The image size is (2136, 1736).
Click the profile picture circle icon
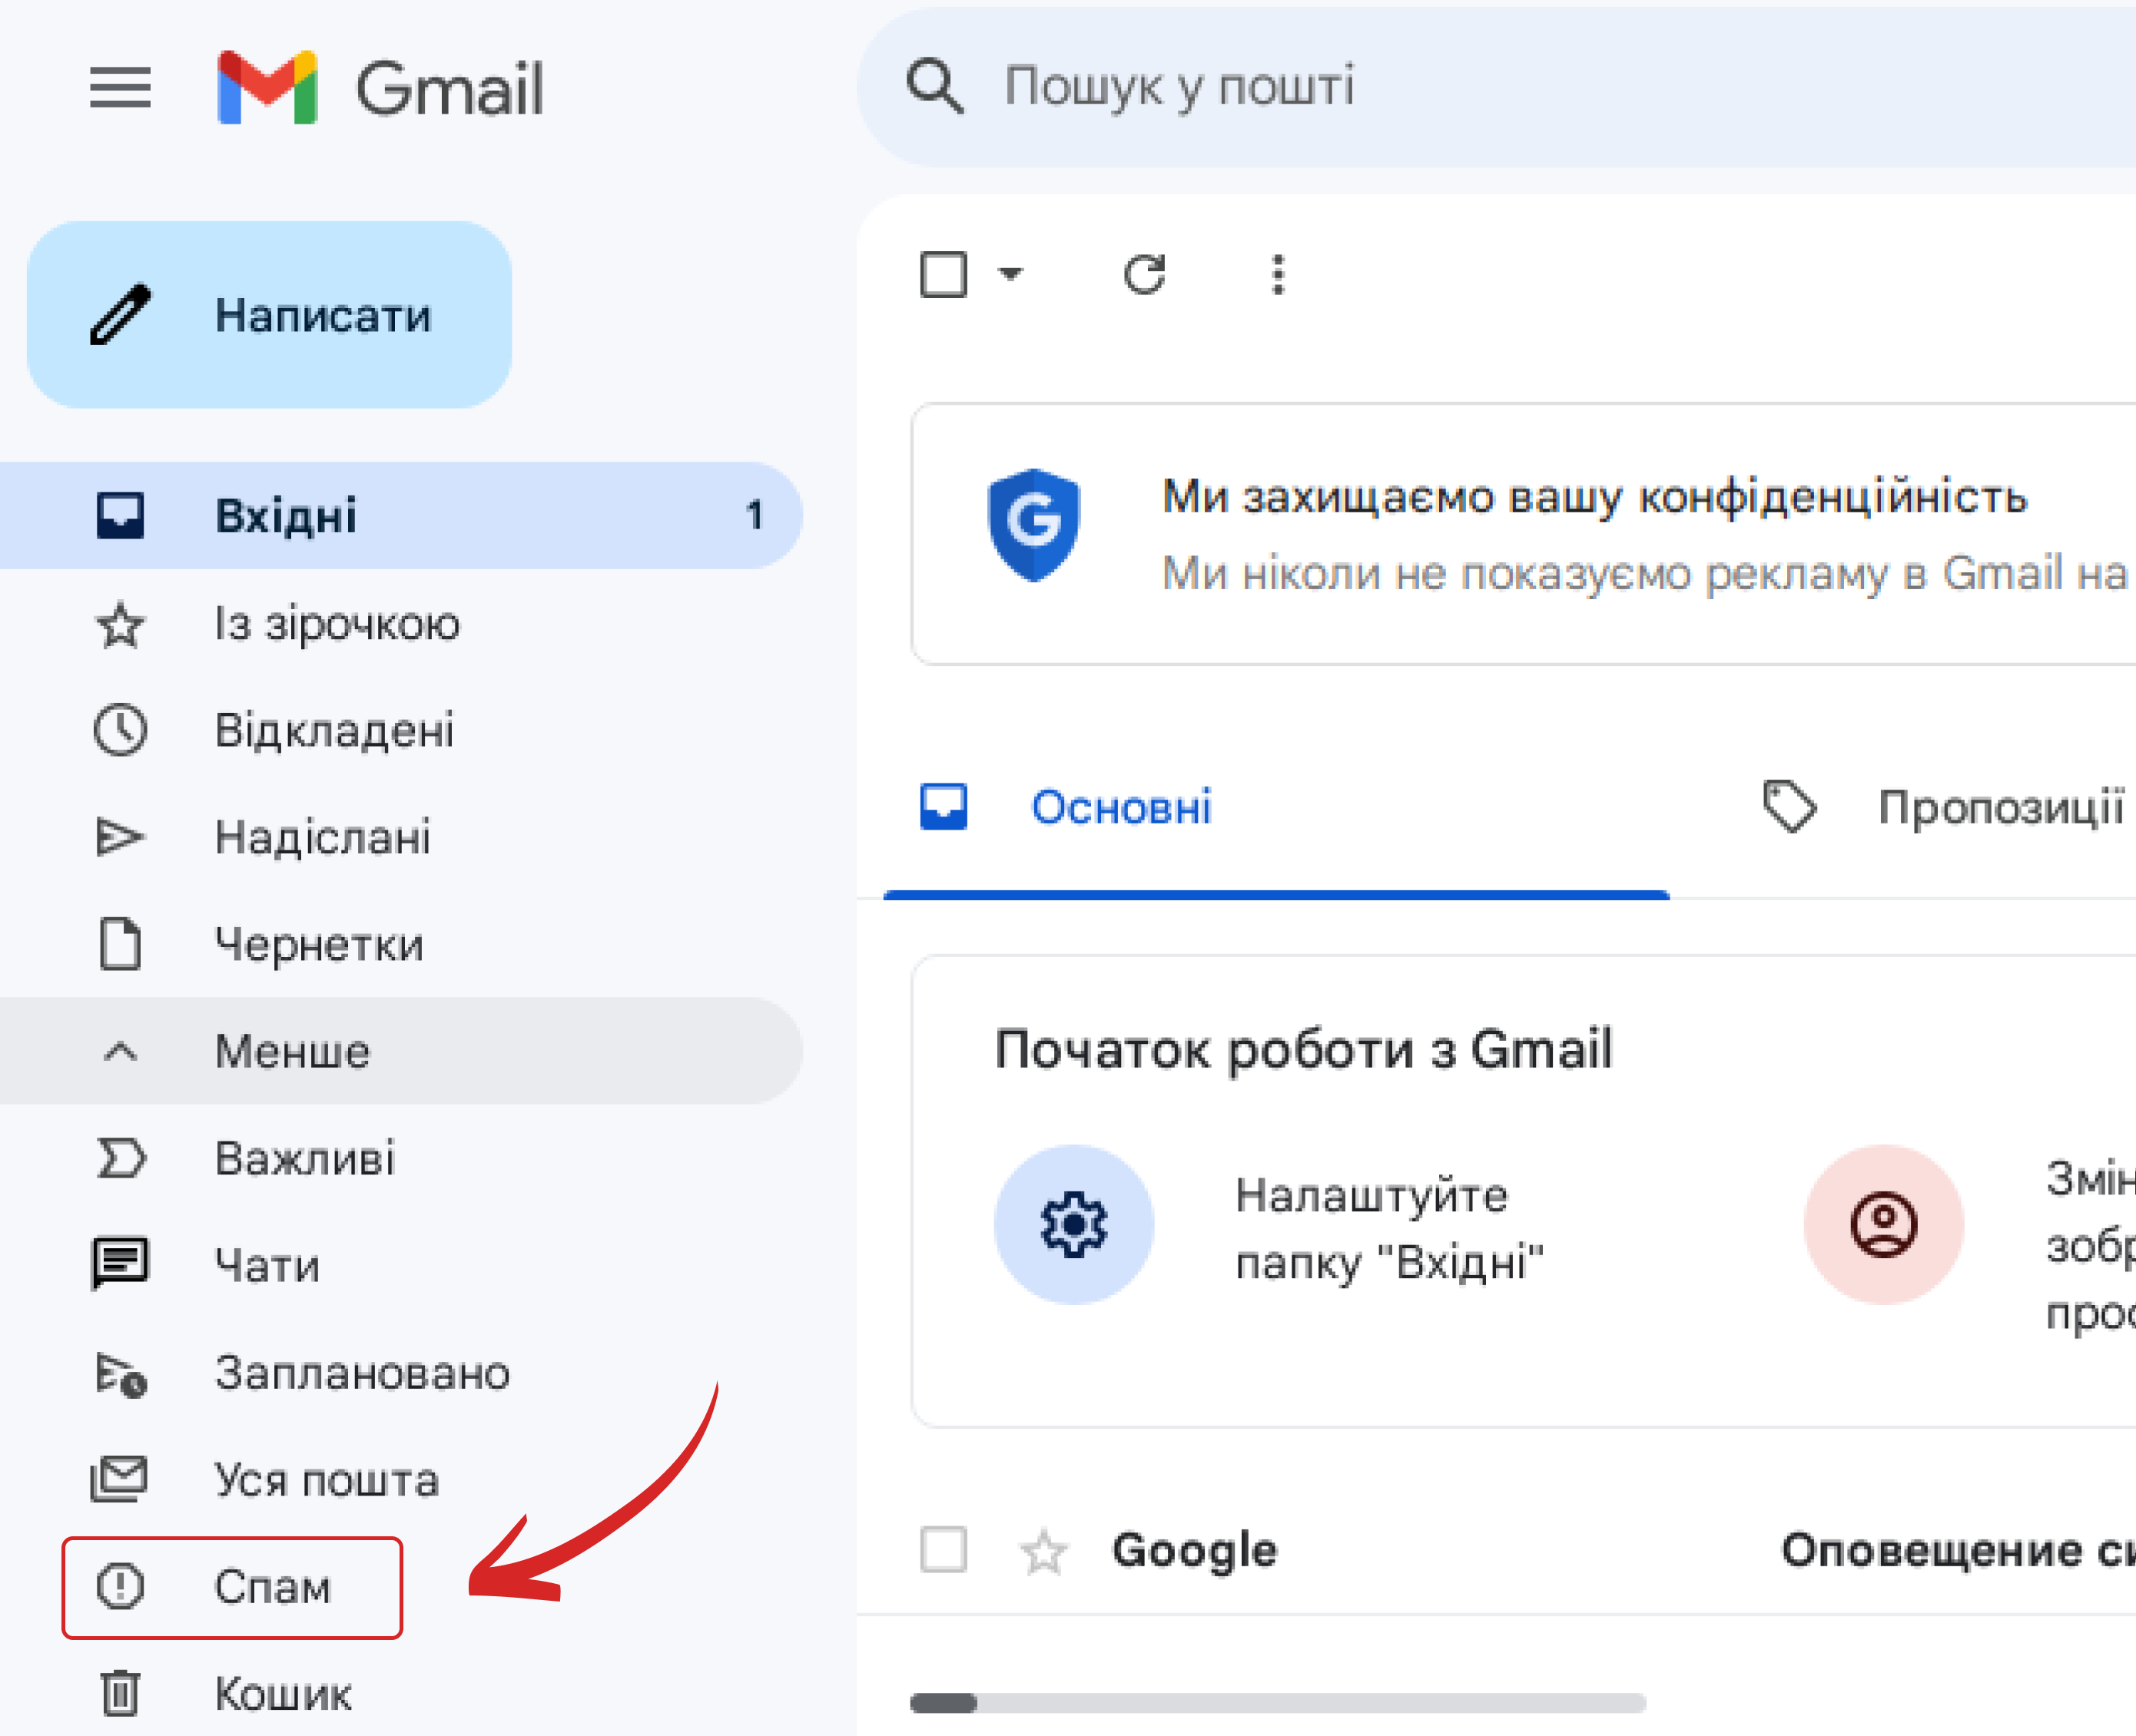(x=1883, y=1224)
